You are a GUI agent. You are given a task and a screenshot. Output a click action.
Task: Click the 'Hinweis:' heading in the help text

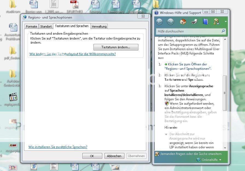pos(171,128)
